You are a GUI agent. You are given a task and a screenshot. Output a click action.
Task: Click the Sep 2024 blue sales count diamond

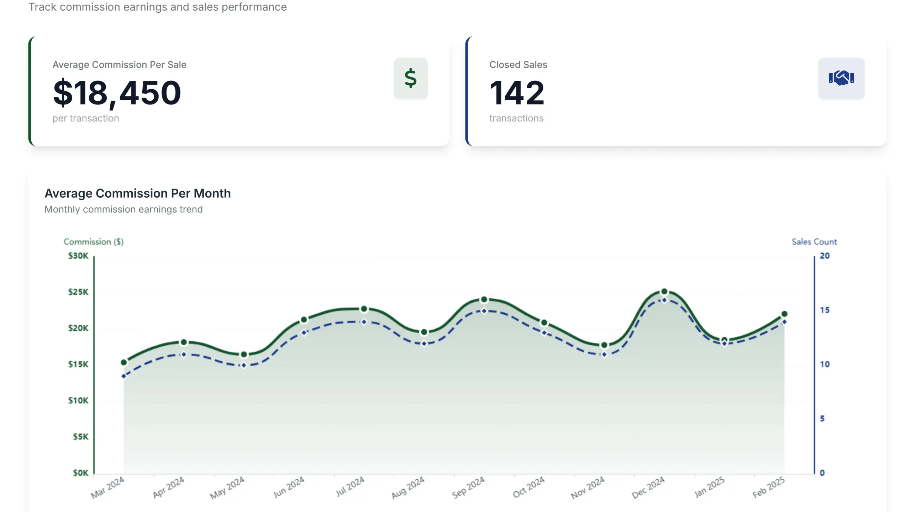[484, 311]
